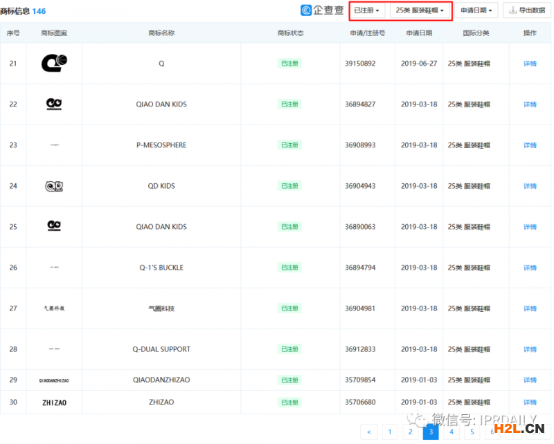The image size is (554, 444).
Task: Click the trademark image for number 36890063
Action: tap(54, 226)
